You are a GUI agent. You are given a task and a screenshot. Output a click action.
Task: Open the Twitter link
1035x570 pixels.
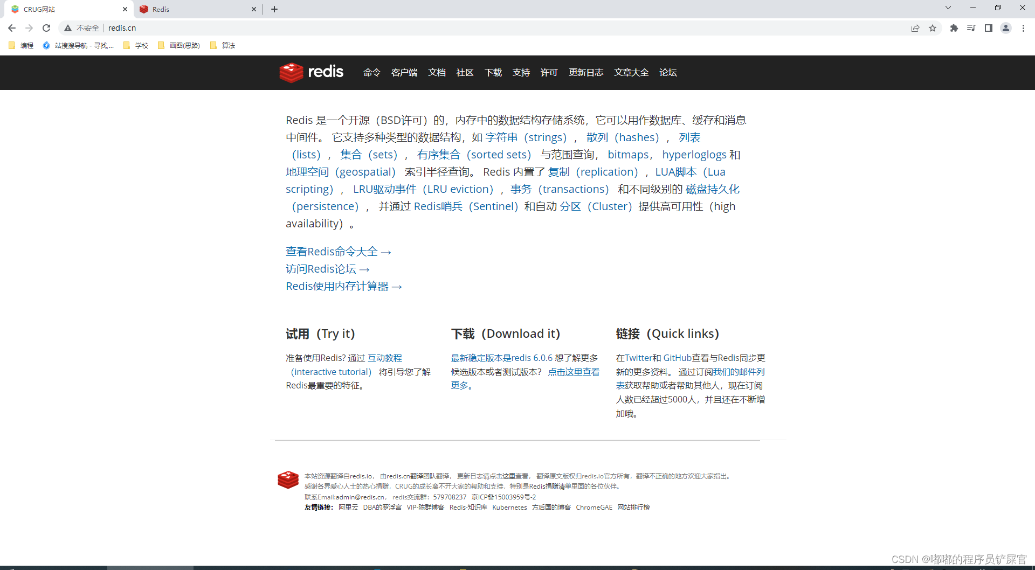[x=639, y=358]
